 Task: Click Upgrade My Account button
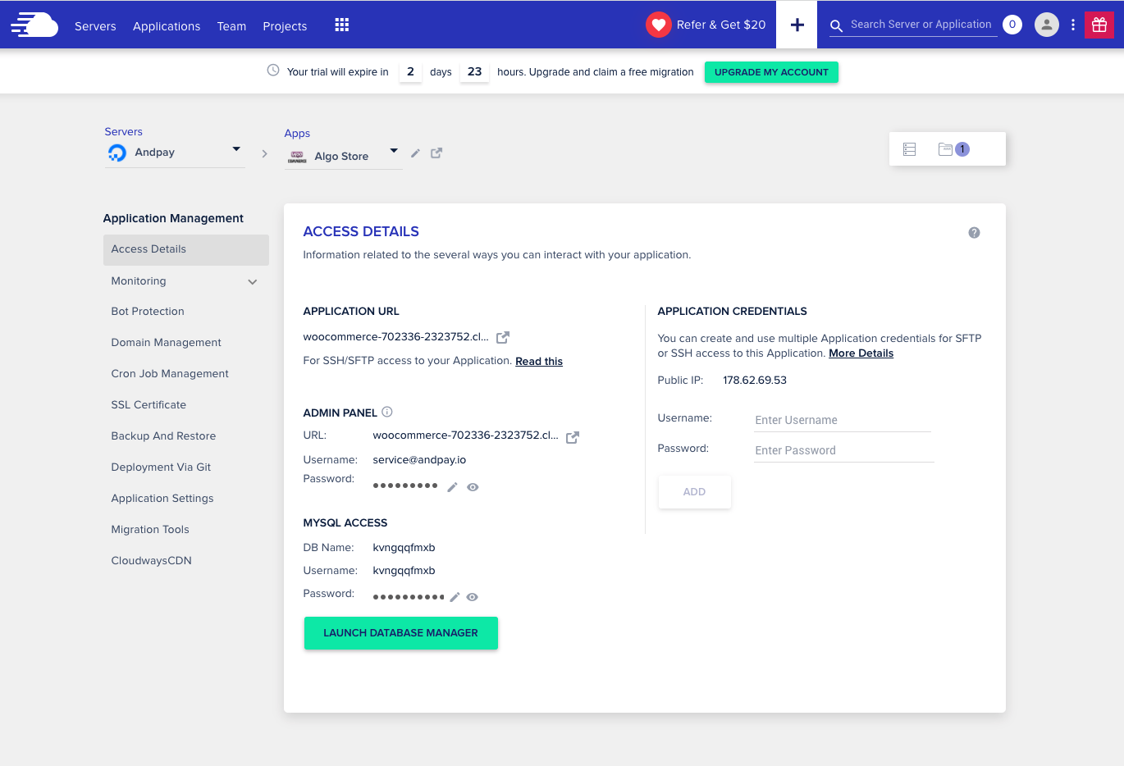[x=771, y=72]
